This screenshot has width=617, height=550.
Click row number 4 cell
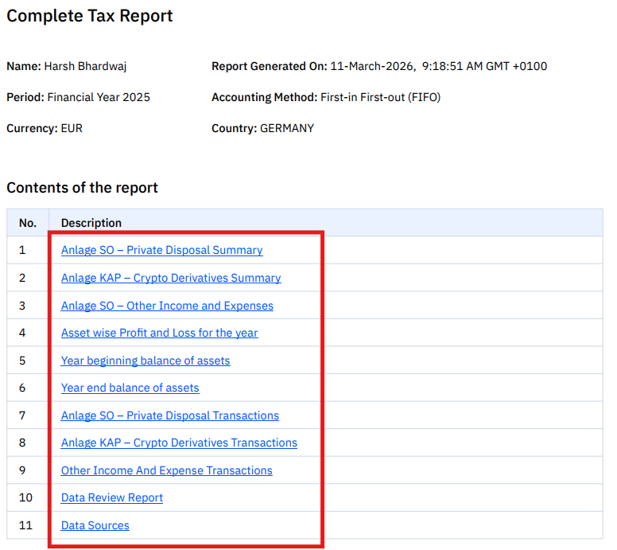click(x=28, y=333)
